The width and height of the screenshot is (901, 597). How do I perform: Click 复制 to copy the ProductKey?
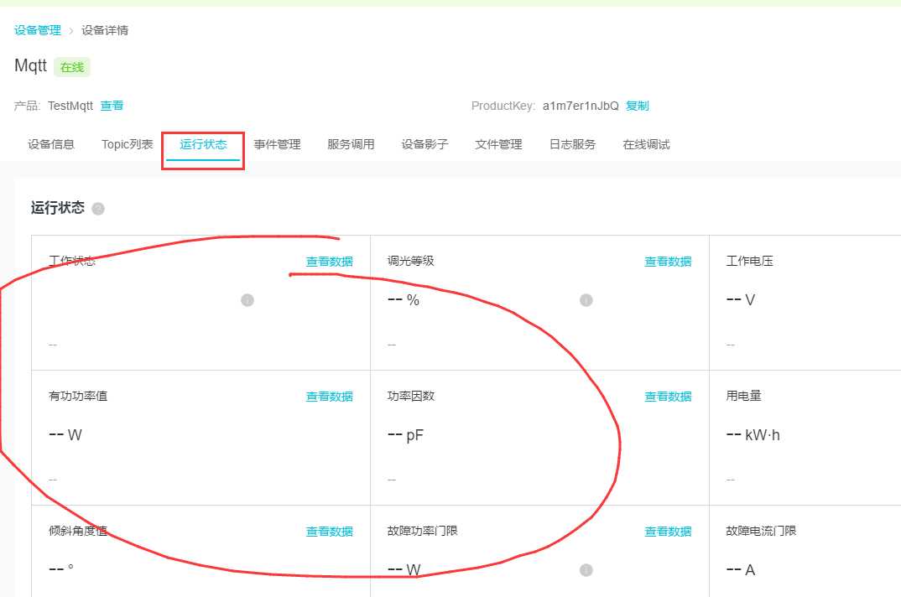coord(638,106)
